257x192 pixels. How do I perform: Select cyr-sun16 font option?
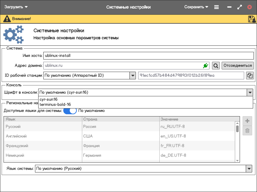48,100
